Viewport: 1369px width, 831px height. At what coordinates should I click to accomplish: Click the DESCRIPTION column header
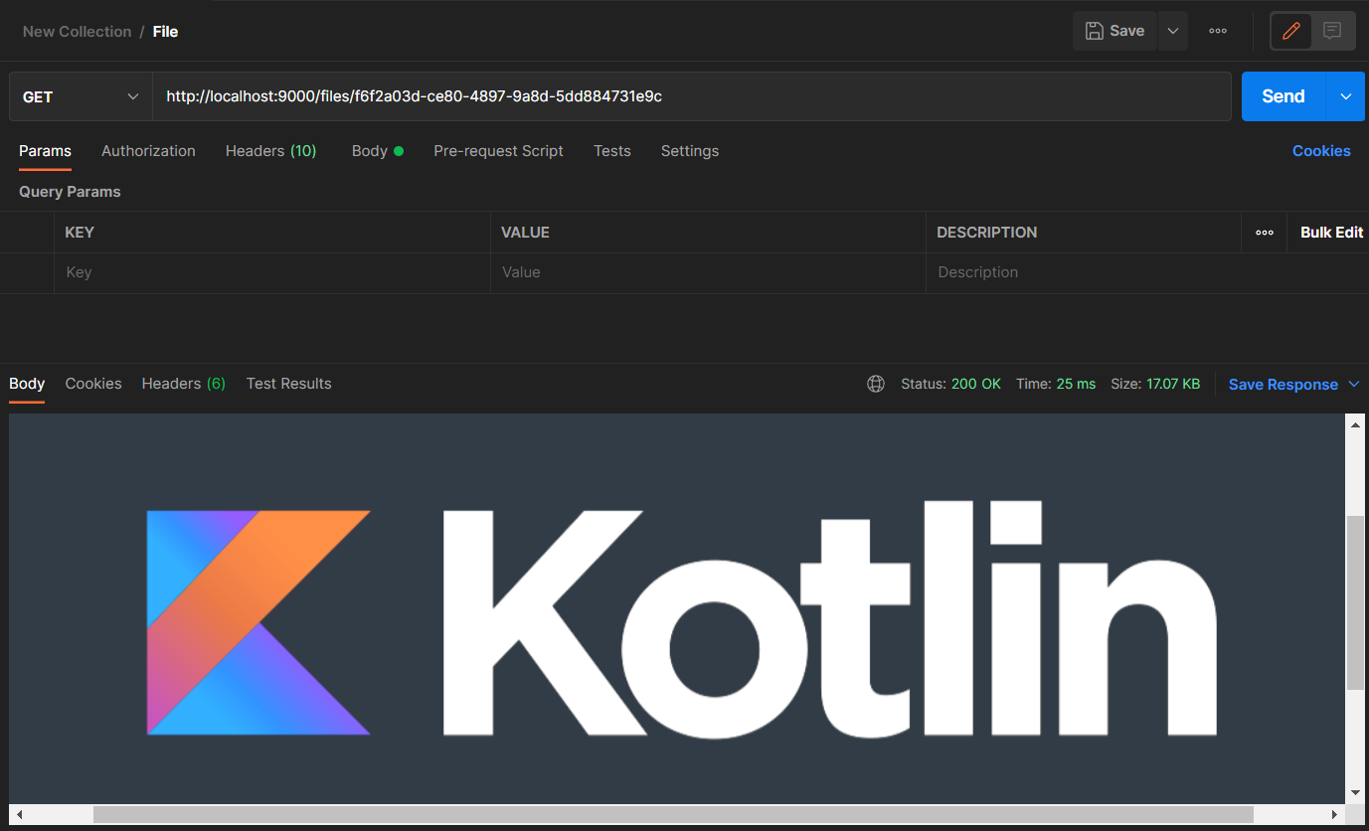[987, 233]
